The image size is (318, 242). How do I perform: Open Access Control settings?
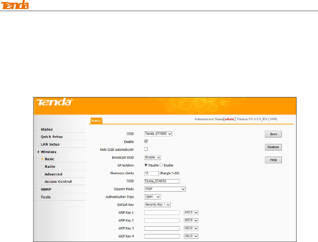[58, 182]
